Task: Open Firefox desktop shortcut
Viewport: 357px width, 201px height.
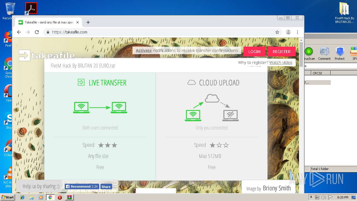Action: pos(8,39)
